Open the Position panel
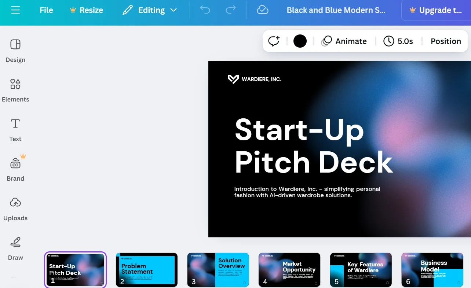Screen dimensions: 471x288 (x=446, y=41)
